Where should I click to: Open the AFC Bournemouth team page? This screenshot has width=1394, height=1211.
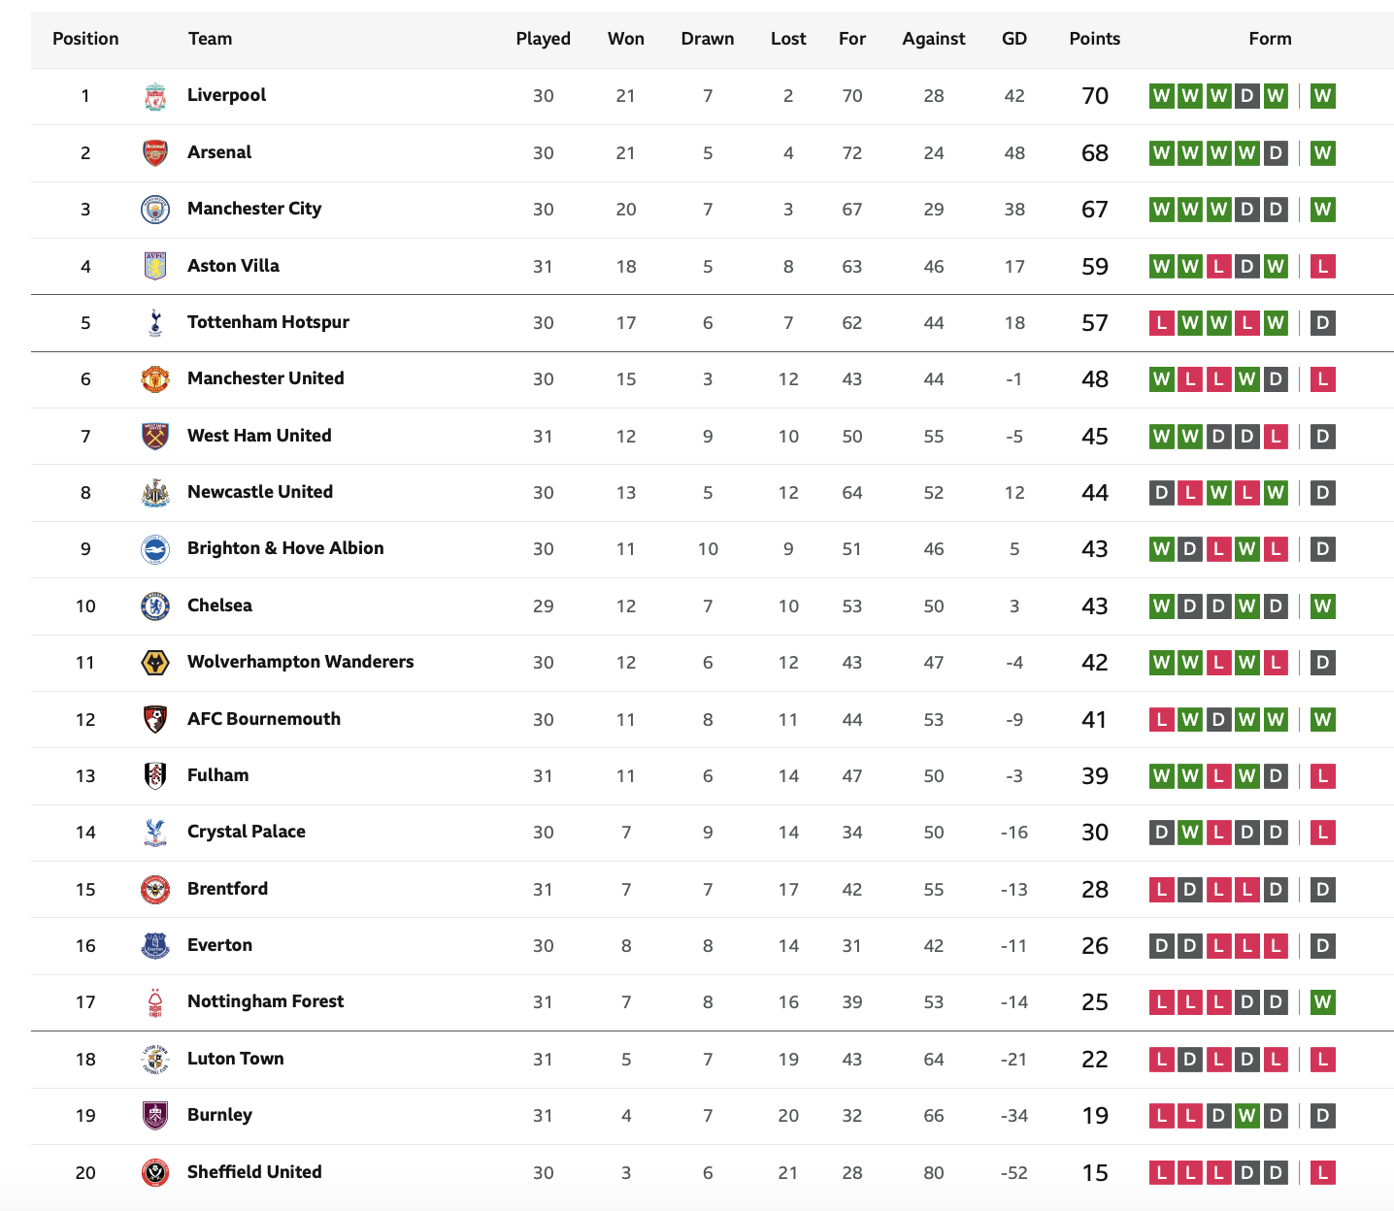[264, 719]
